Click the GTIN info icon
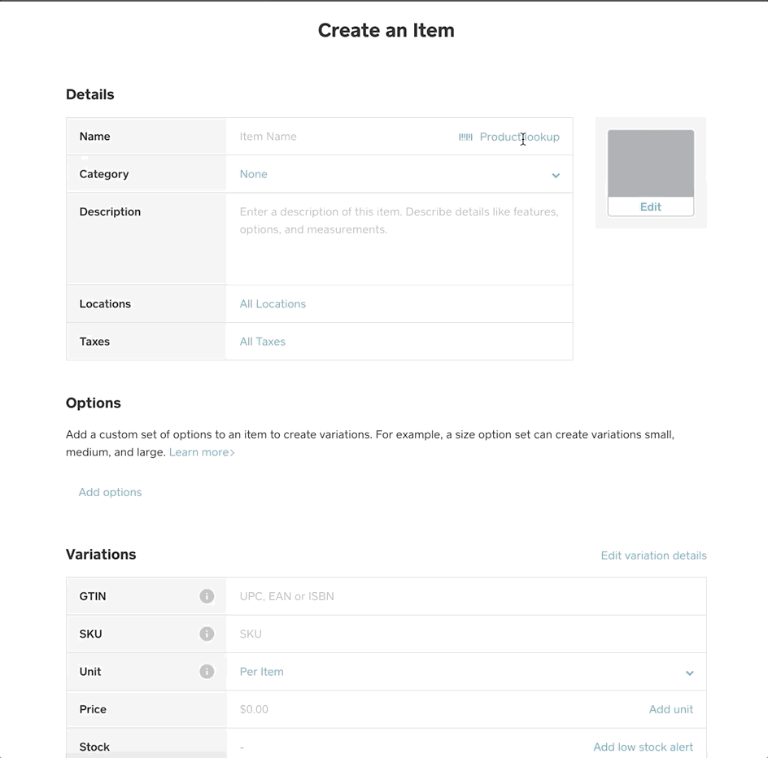 point(207,596)
